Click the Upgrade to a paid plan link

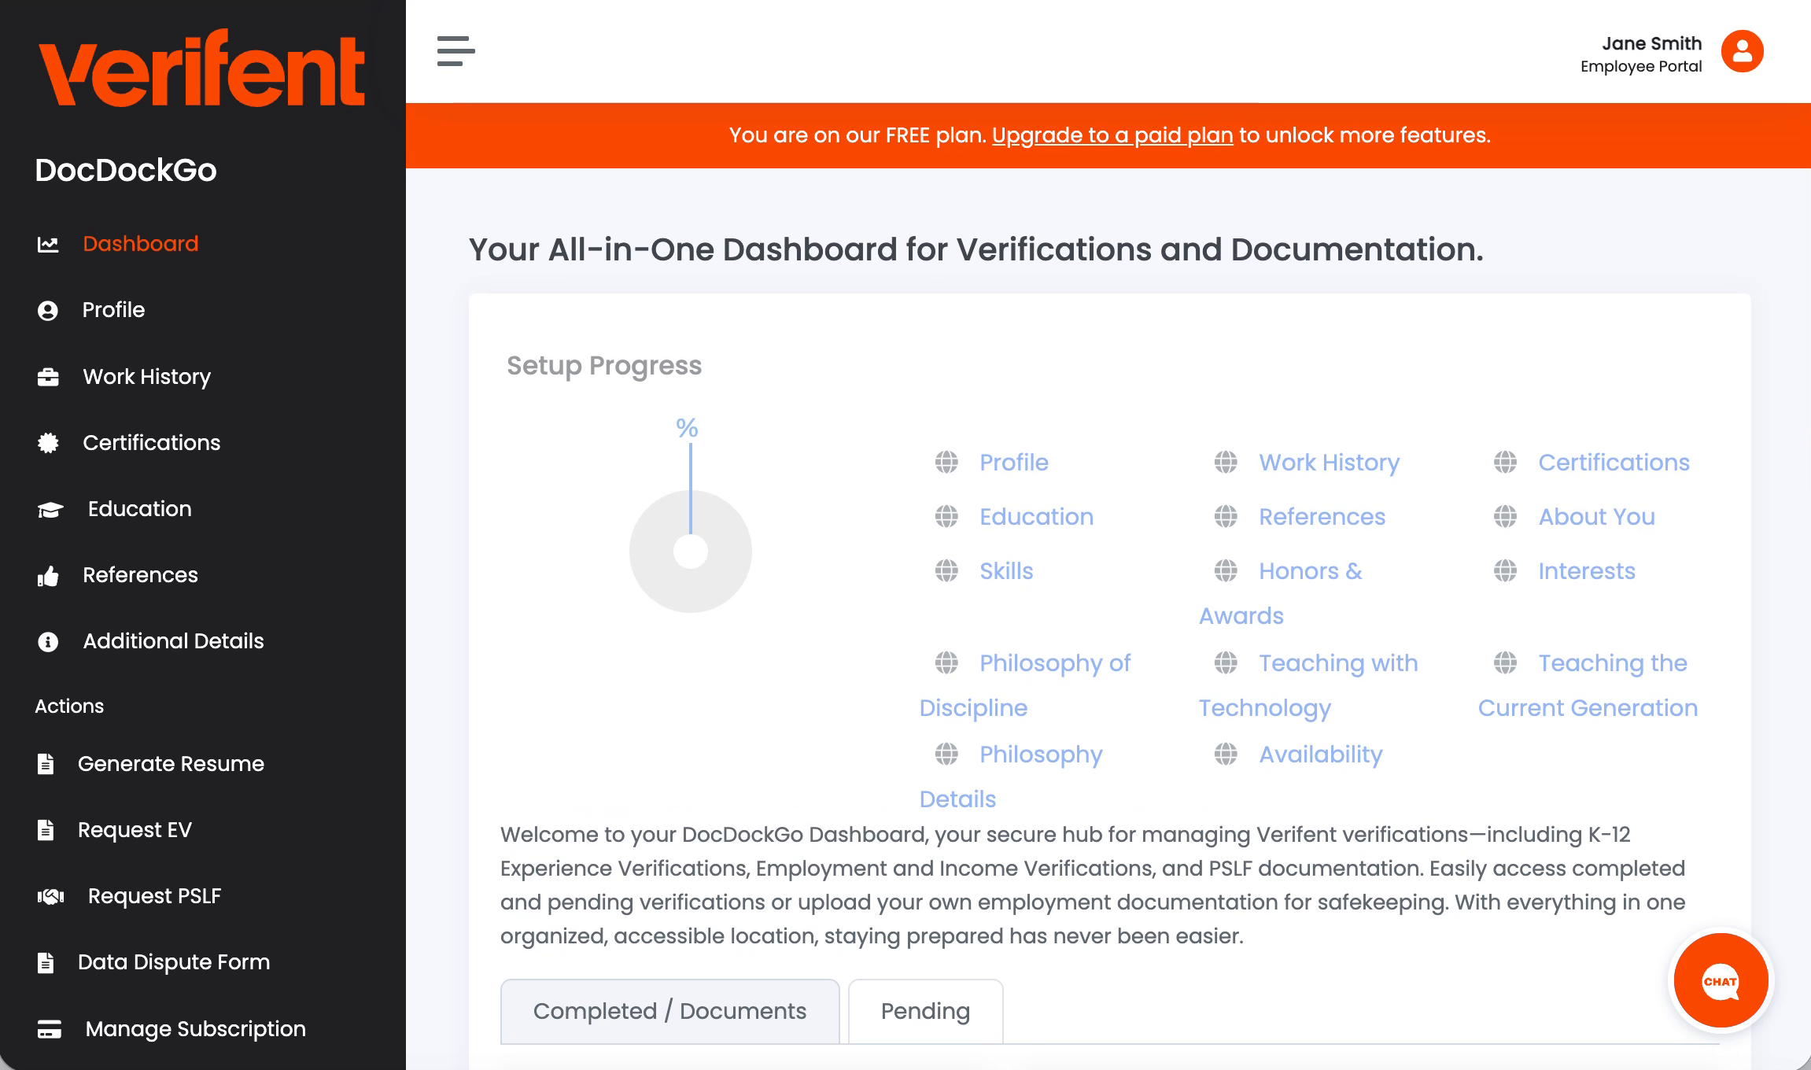tap(1112, 135)
